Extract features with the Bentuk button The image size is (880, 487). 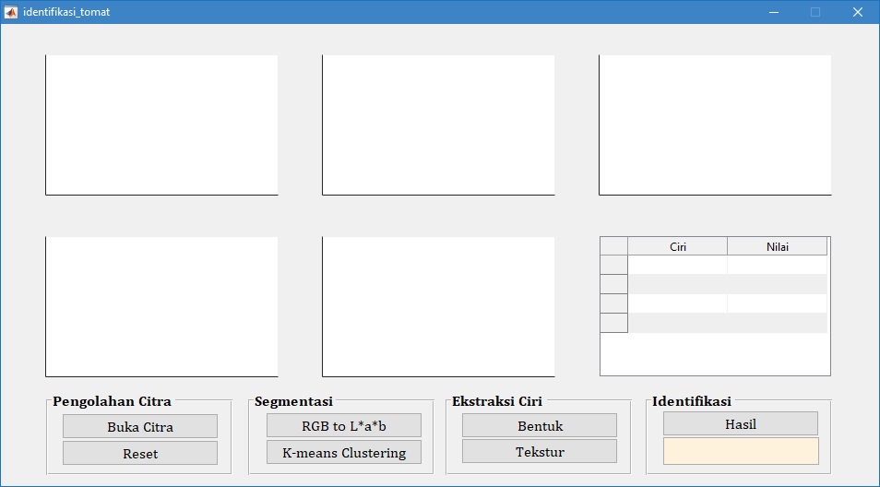click(x=539, y=425)
